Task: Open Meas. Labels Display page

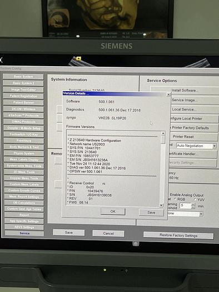Action: (x=24, y=160)
